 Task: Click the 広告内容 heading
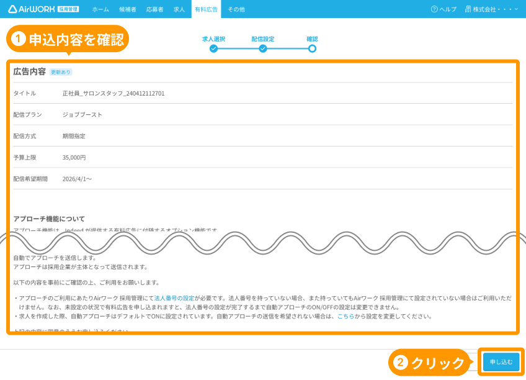tap(30, 72)
